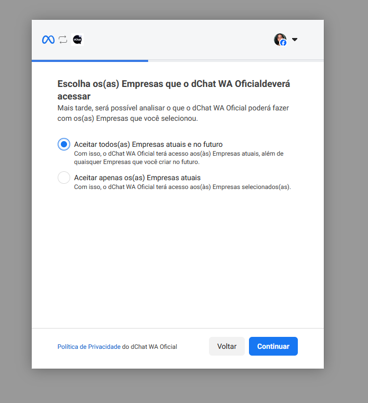Click the description under the first option
The width and height of the screenshot is (368, 403).
(x=178, y=158)
